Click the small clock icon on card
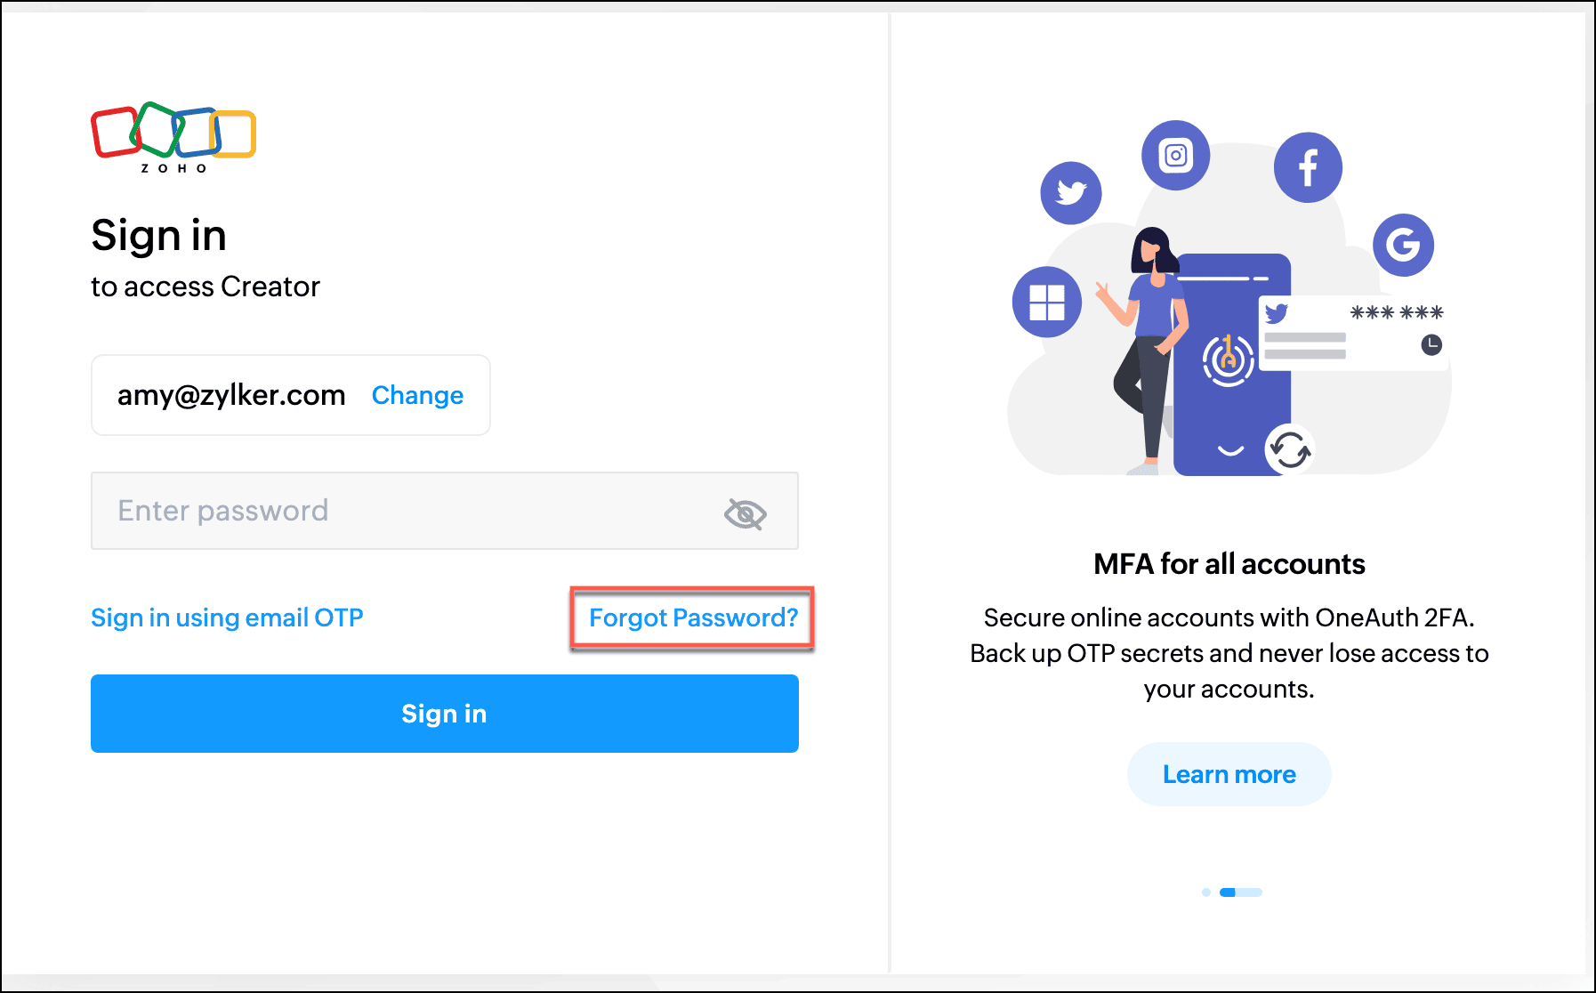The width and height of the screenshot is (1596, 993). pyautogui.click(x=1431, y=344)
